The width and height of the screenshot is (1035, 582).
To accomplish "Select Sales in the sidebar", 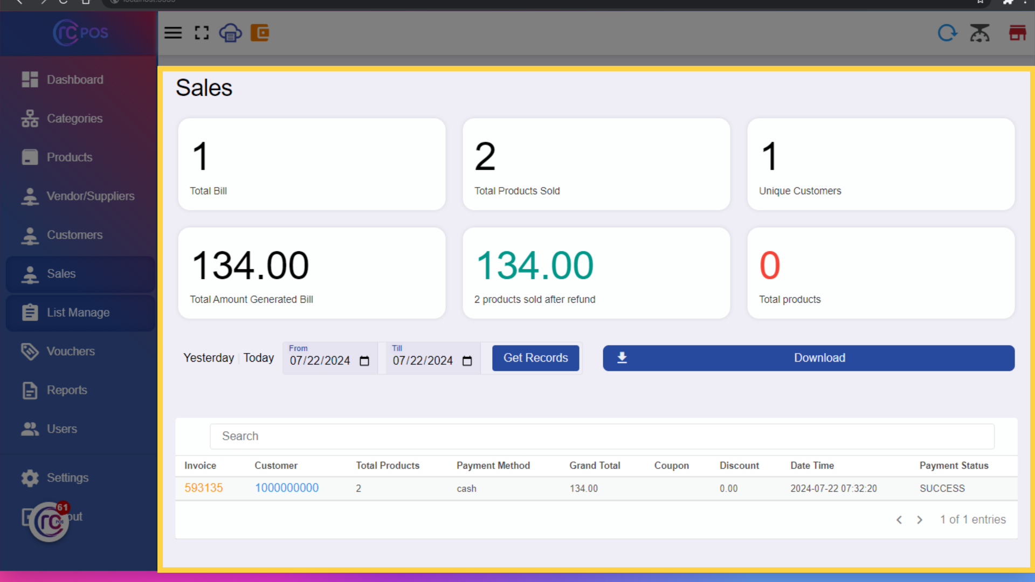I will point(81,274).
